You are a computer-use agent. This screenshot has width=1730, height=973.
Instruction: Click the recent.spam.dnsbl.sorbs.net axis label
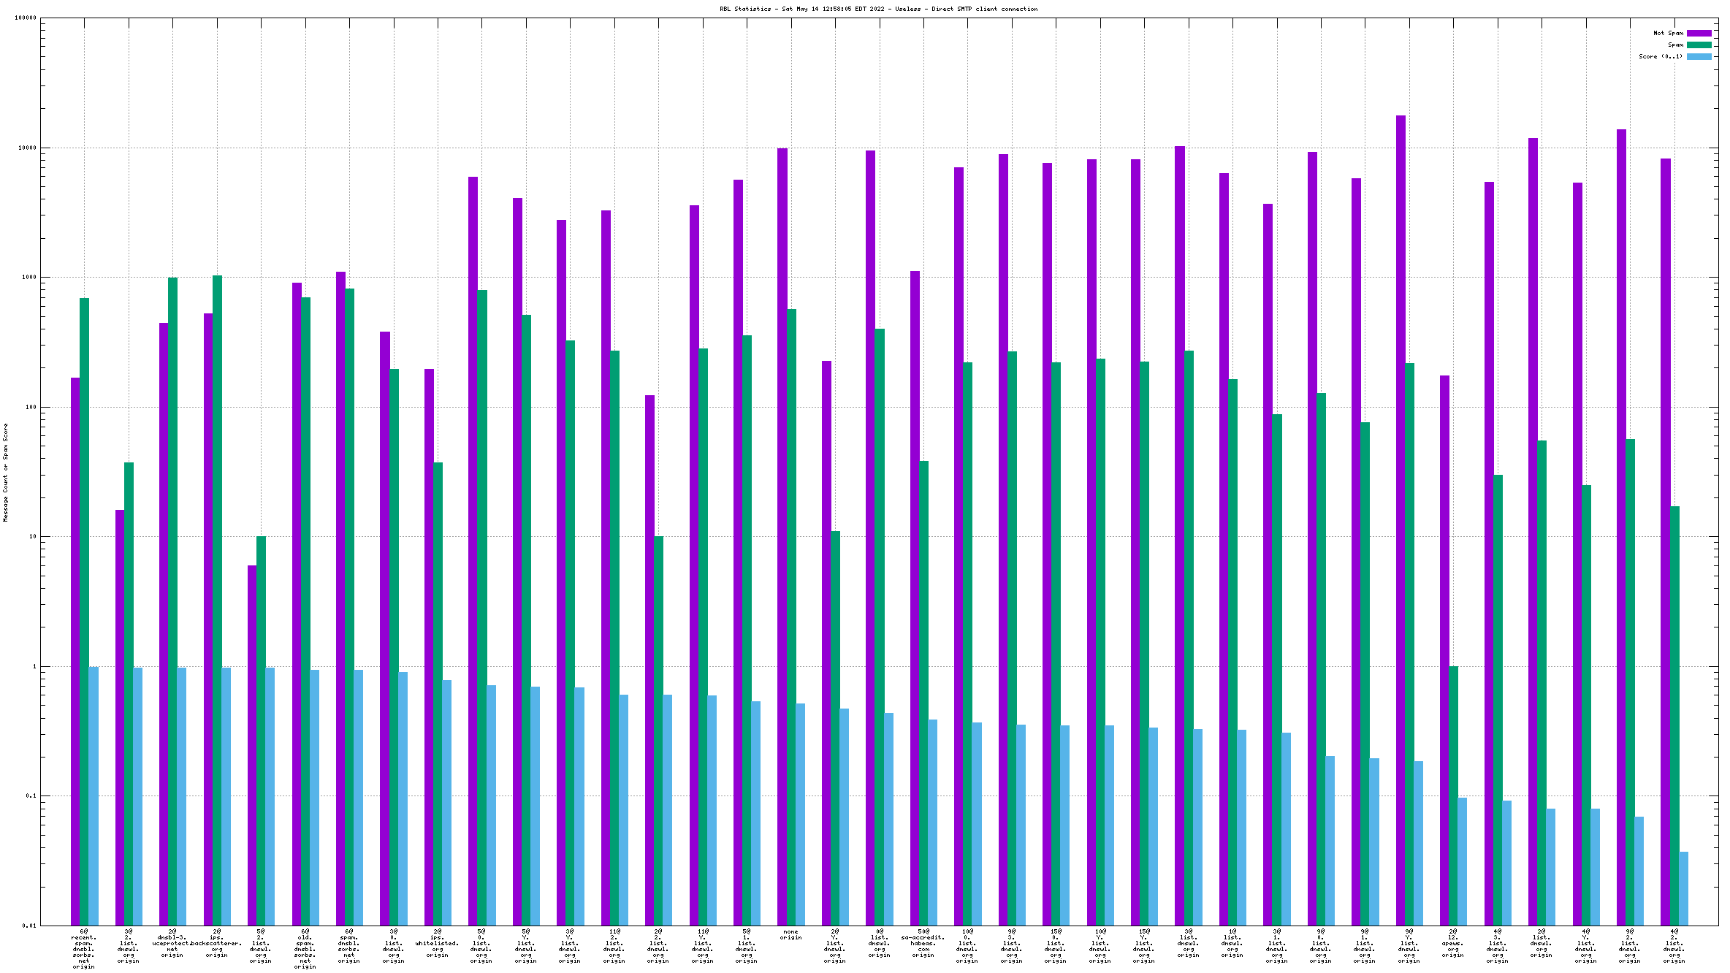84,949
